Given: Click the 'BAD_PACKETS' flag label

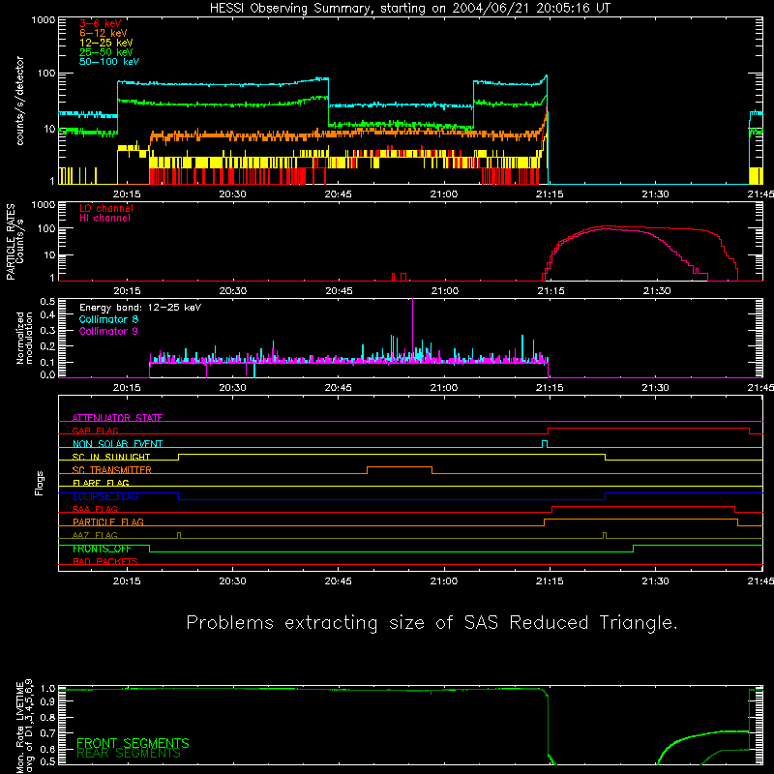Looking at the screenshot, I should pos(105,561).
